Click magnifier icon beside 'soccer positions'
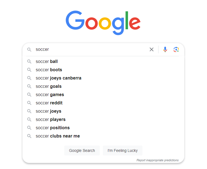The width and height of the screenshot is (207, 169). [29, 128]
